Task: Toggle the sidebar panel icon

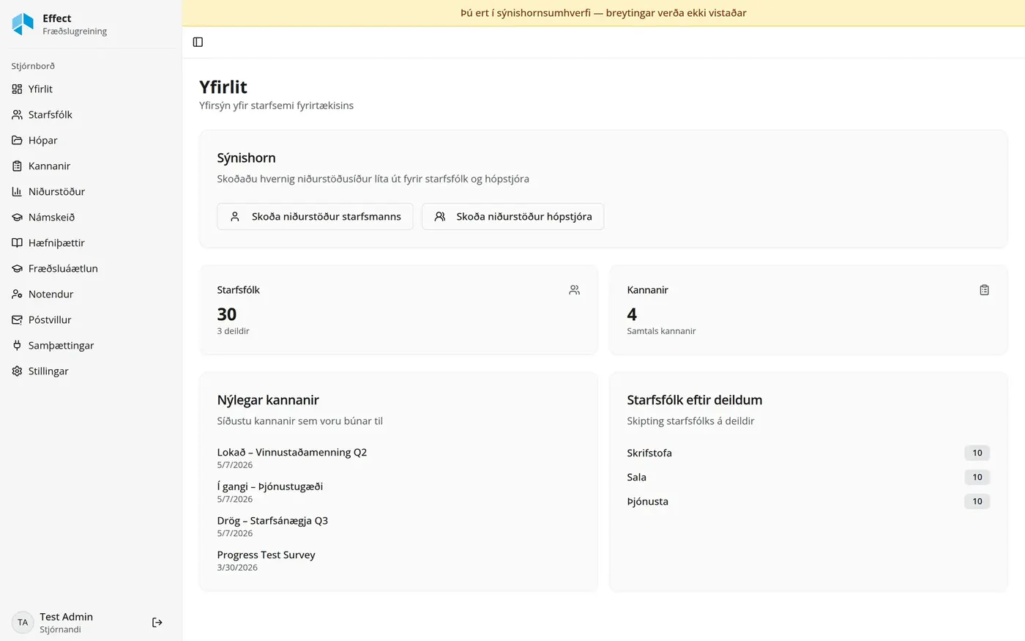Action: click(x=198, y=42)
